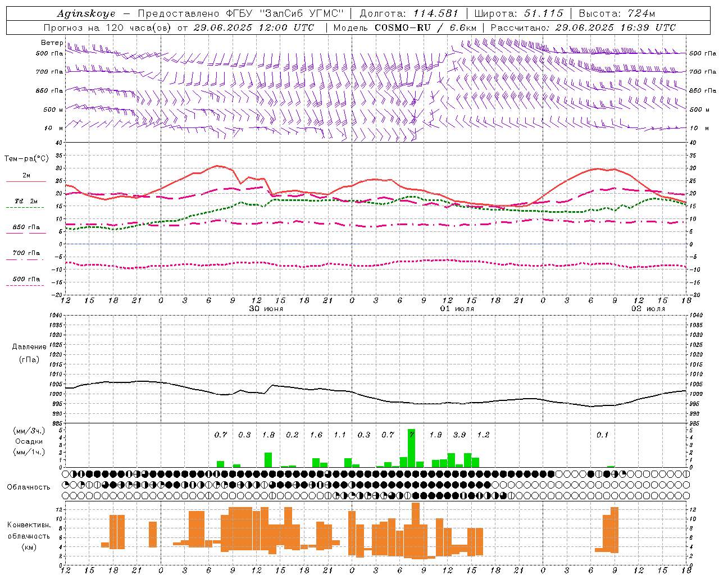Viewport: 719px width, 575px height.
Task: Click the "Ветер" wind section label
Action: (52, 43)
